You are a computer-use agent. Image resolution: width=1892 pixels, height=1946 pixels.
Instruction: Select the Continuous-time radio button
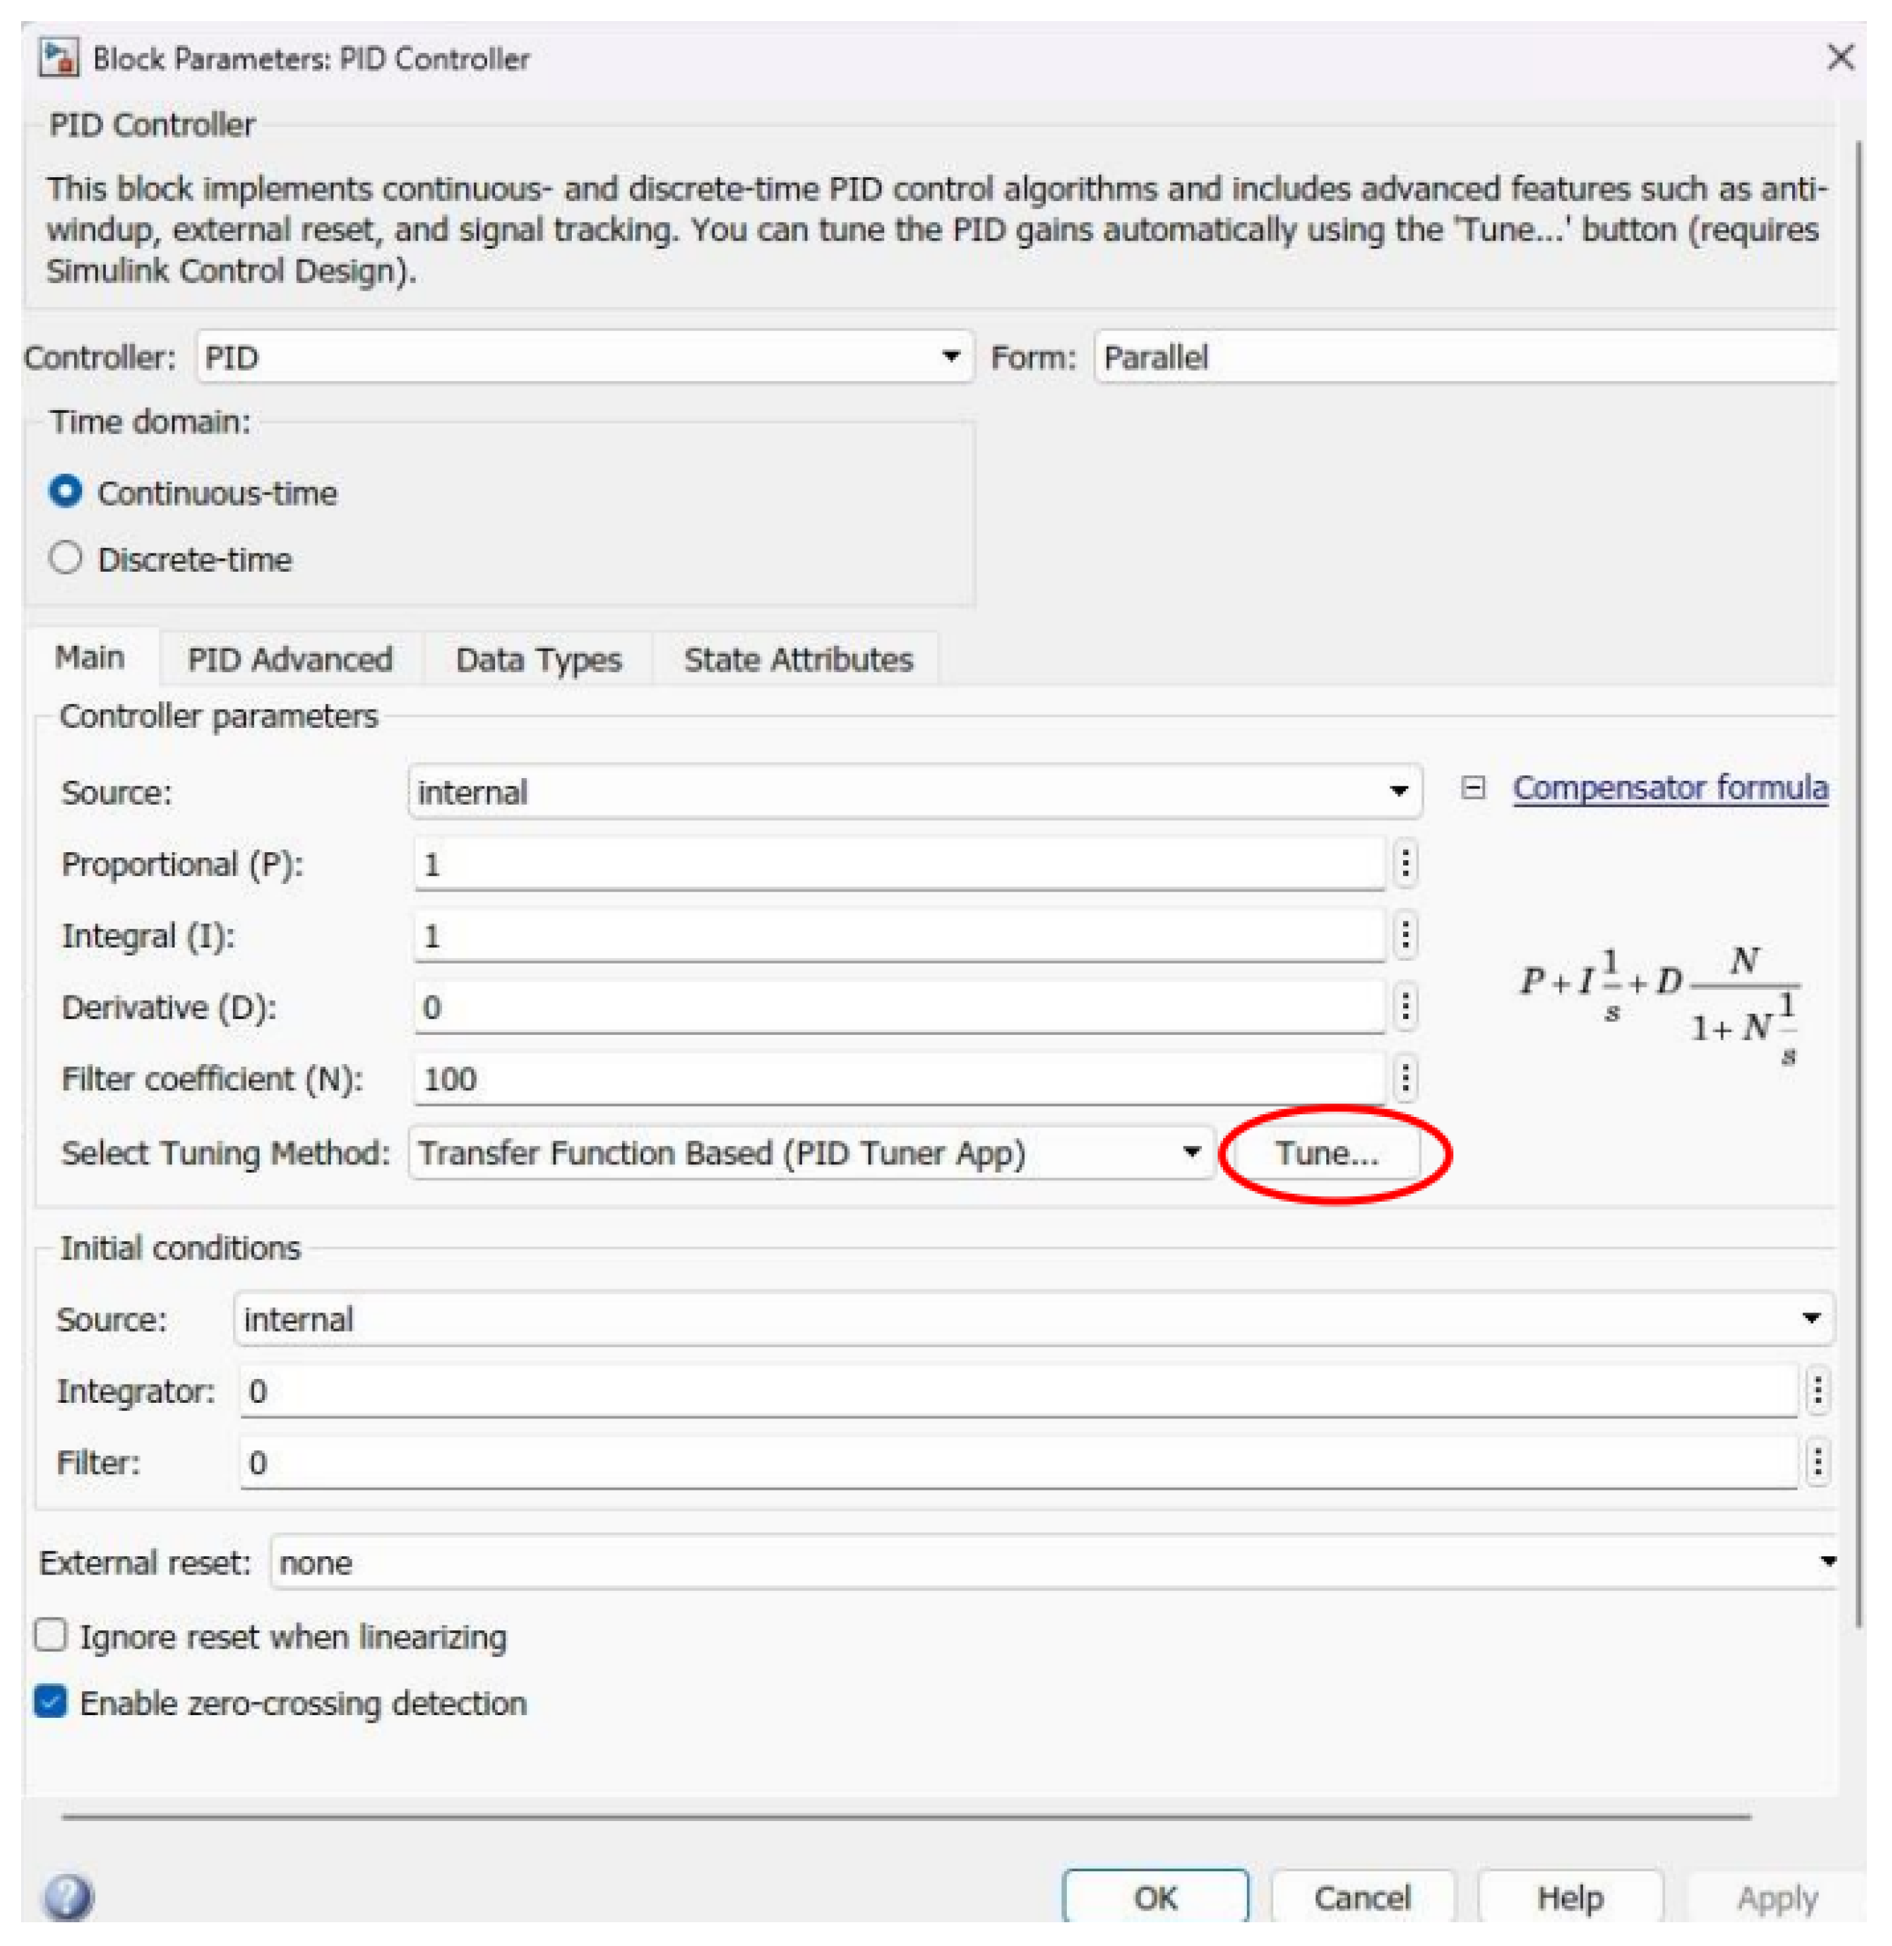tap(66, 492)
